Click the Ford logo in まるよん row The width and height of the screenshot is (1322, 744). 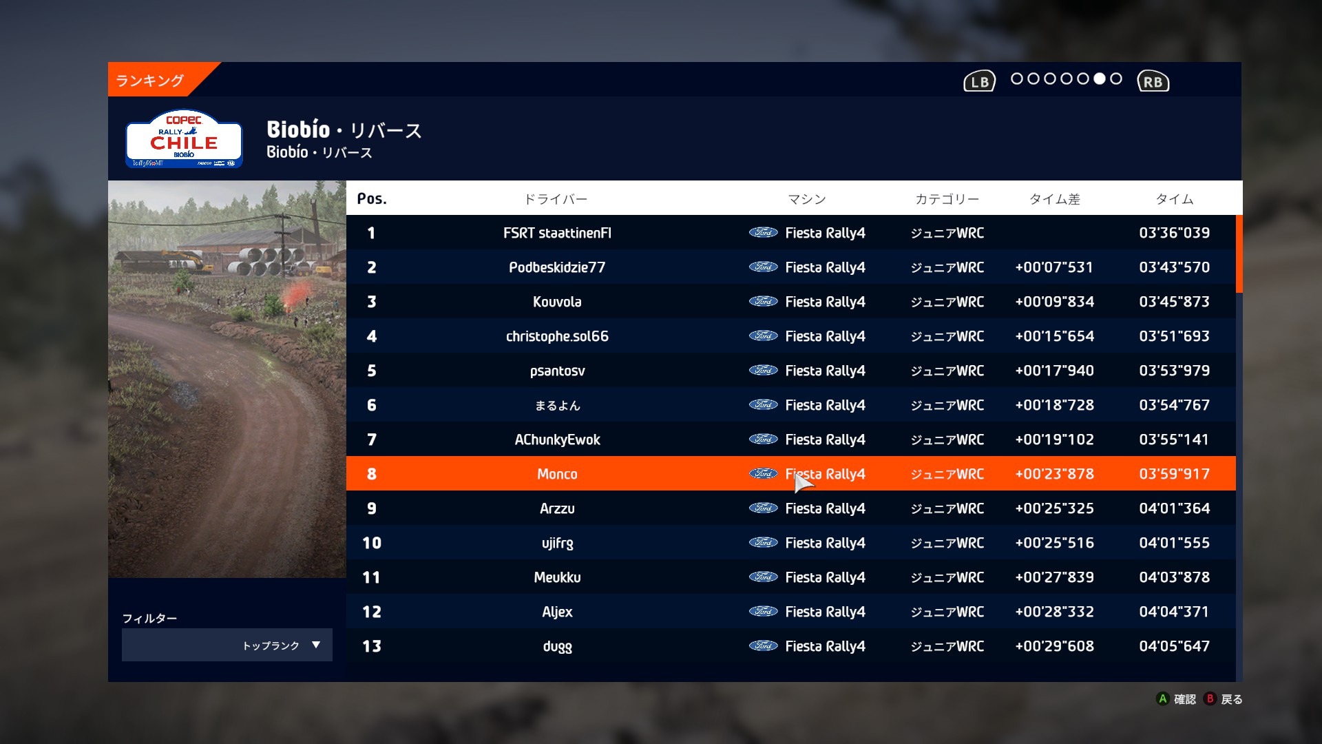763,405
